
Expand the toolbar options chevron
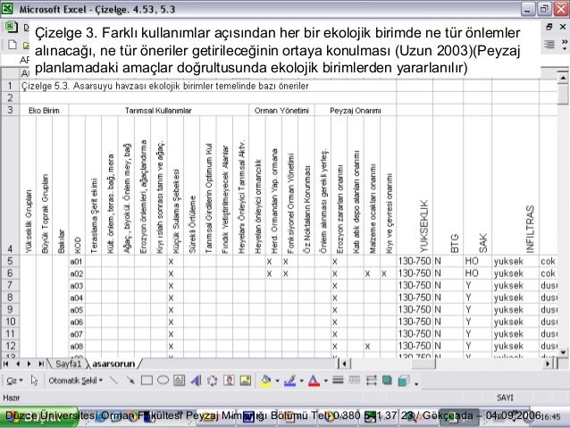[564, 45]
